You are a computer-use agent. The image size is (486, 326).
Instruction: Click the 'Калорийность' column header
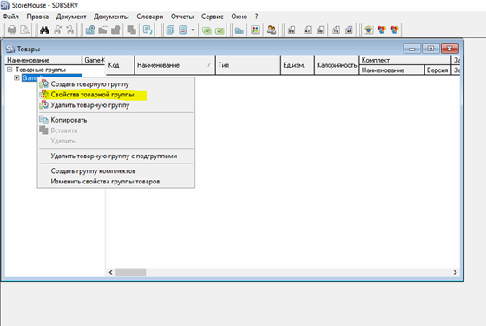(x=337, y=65)
